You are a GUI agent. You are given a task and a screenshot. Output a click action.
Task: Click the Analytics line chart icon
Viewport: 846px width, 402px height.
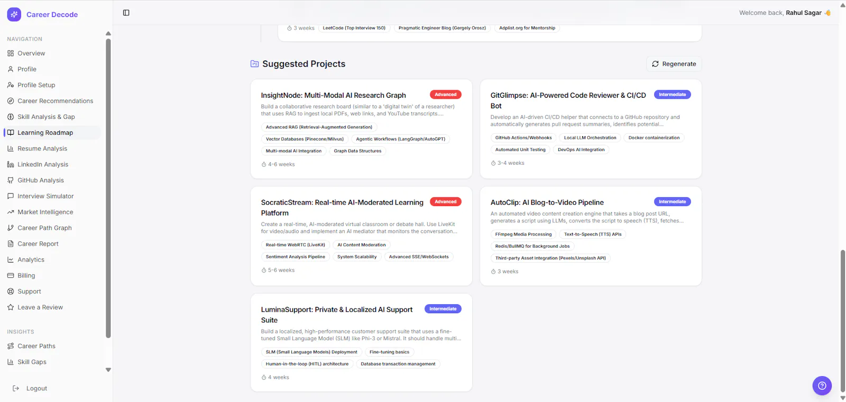click(11, 259)
